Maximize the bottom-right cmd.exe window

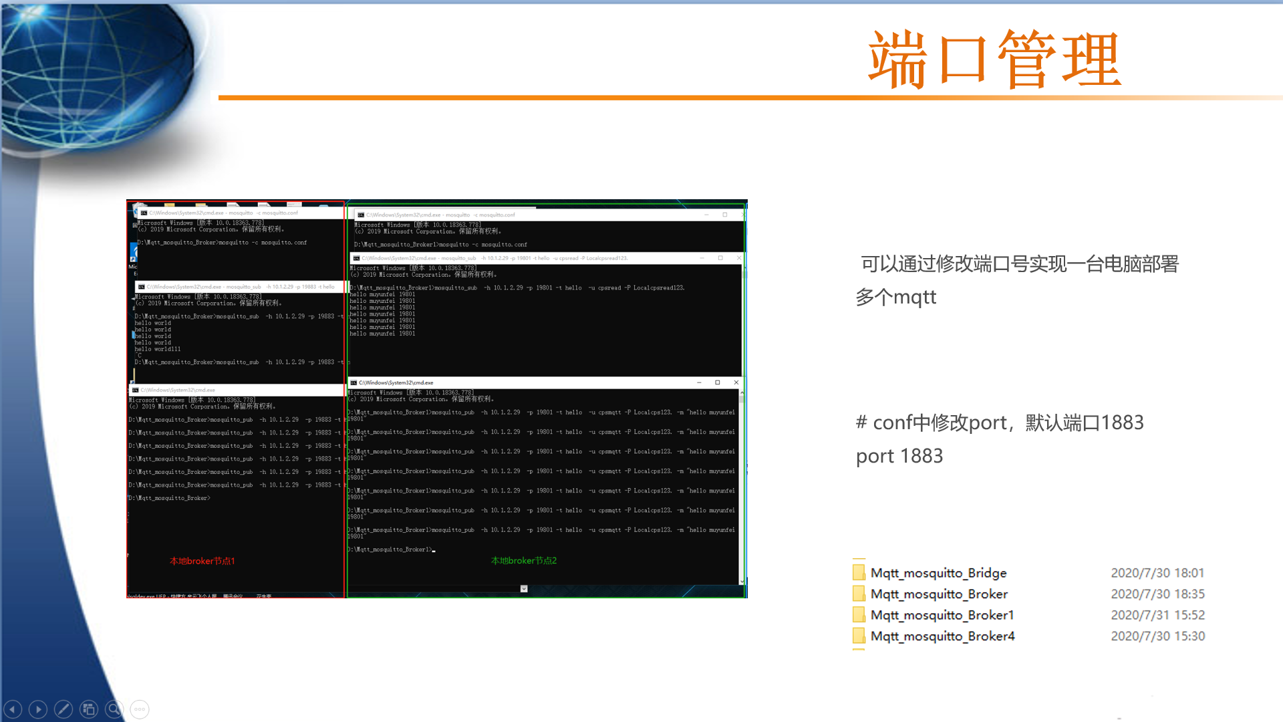pyautogui.click(x=718, y=382)
